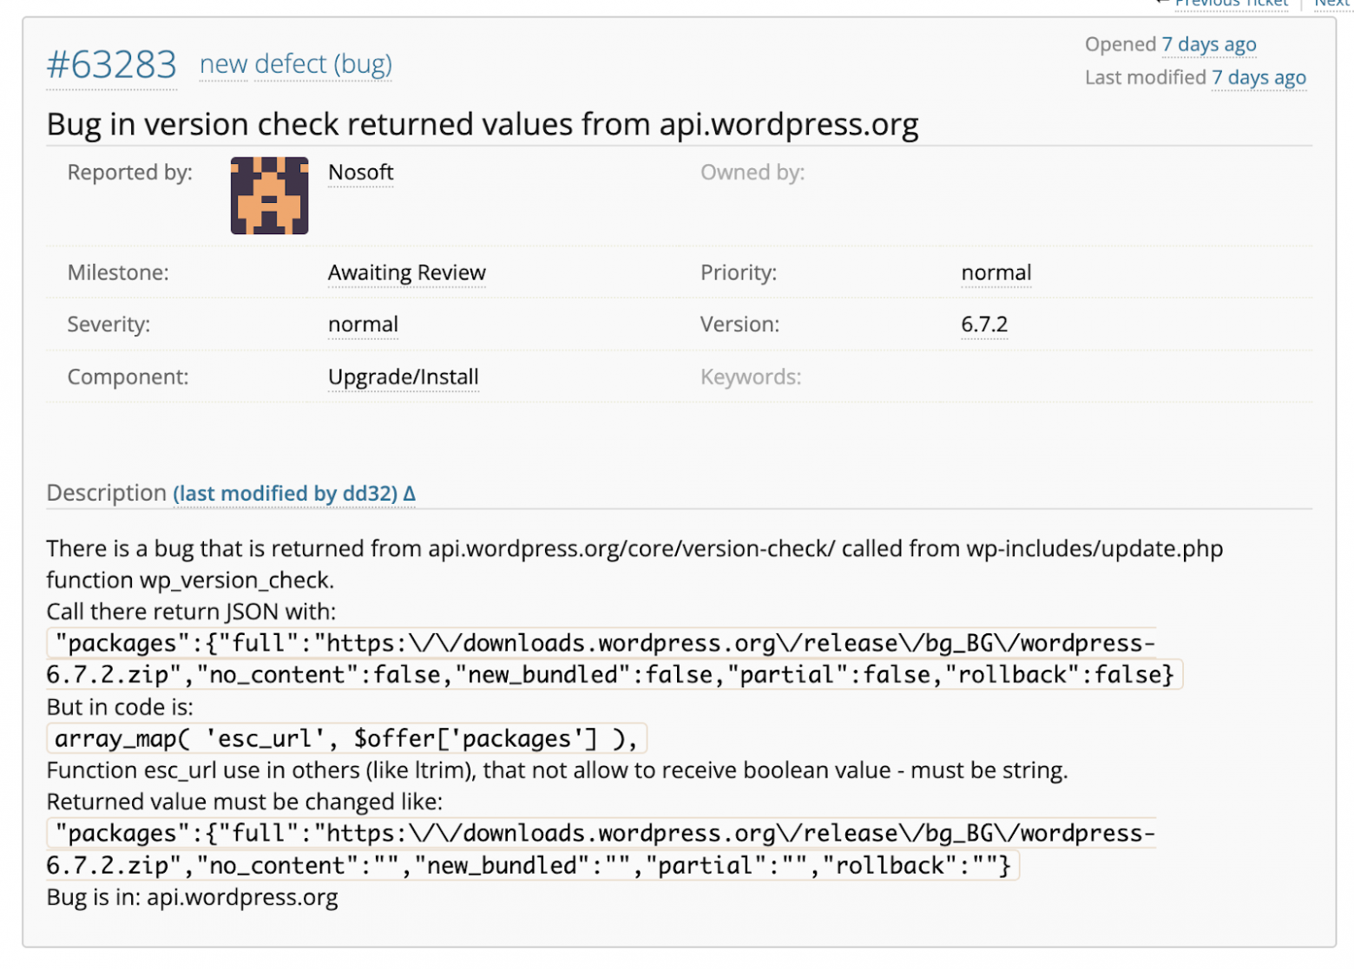Click the 'Priority:' label
This screenshot has height=969, width=1354.
point(739,272)
